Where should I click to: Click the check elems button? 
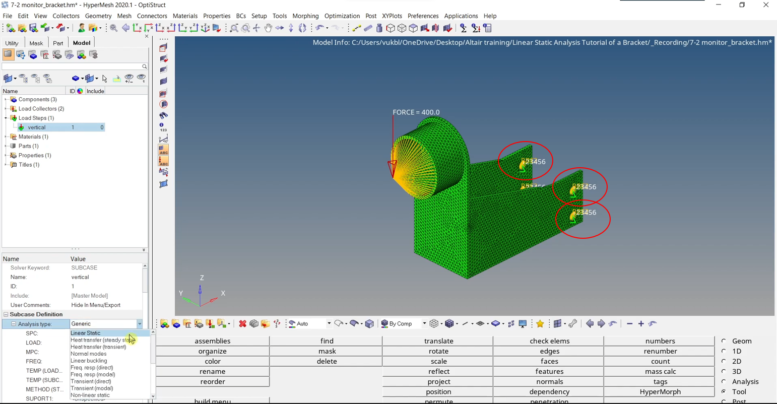click(549, 341)
